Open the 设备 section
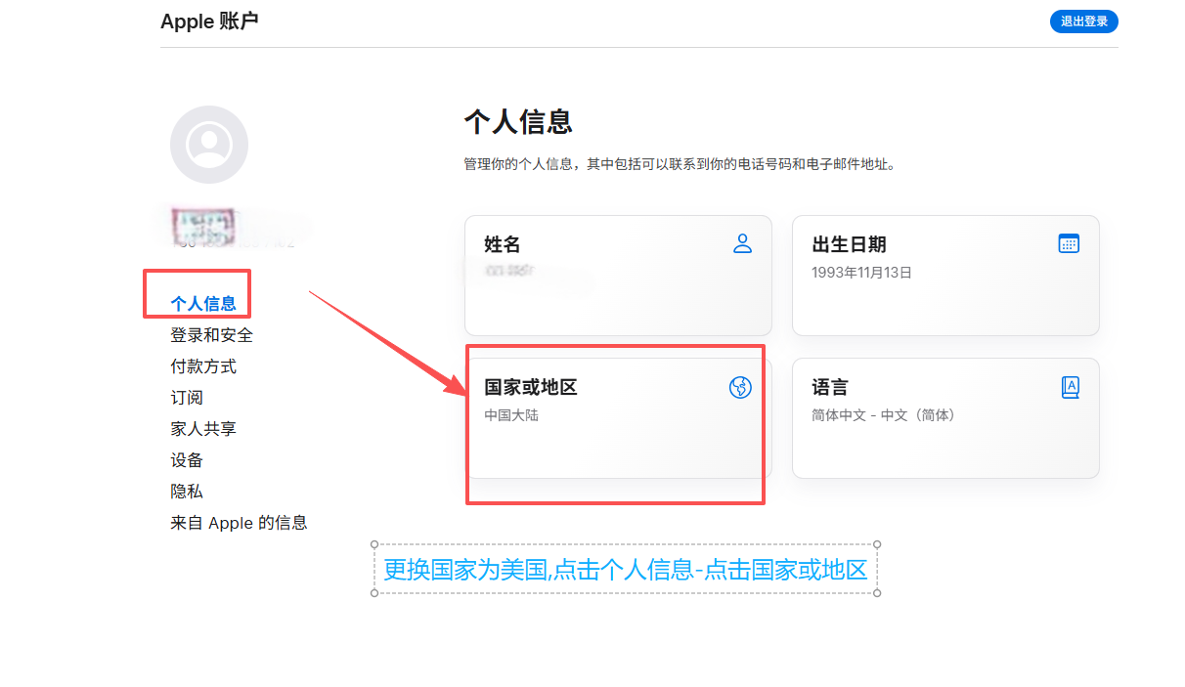Screen dimensions: 1185x687 (187, 460)
